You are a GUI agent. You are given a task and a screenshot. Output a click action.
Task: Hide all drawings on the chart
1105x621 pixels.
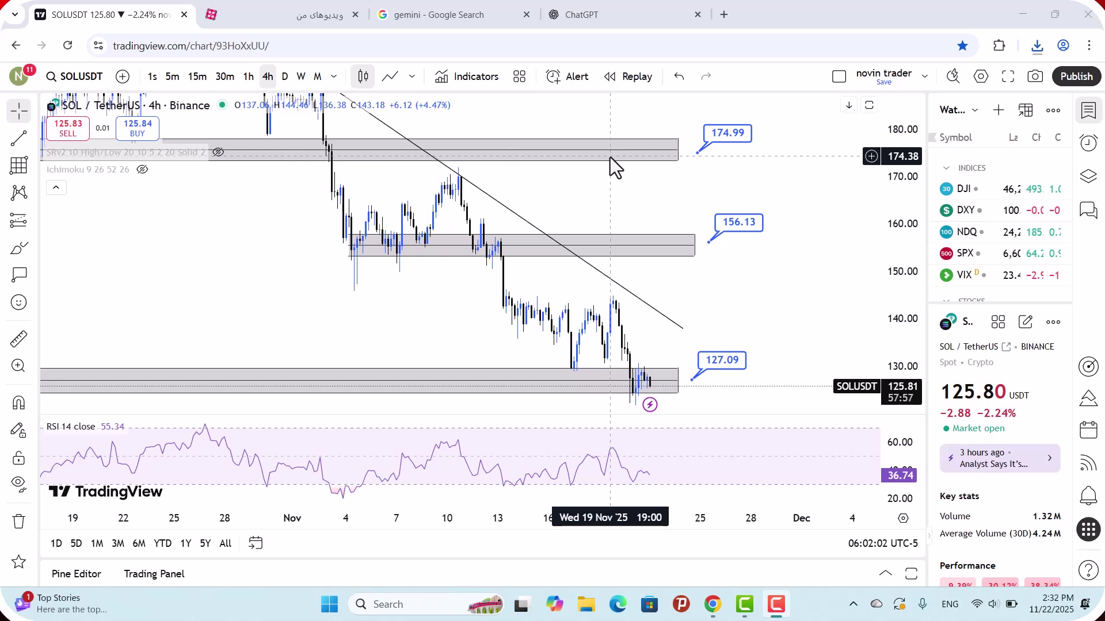(x=18, y=485)
